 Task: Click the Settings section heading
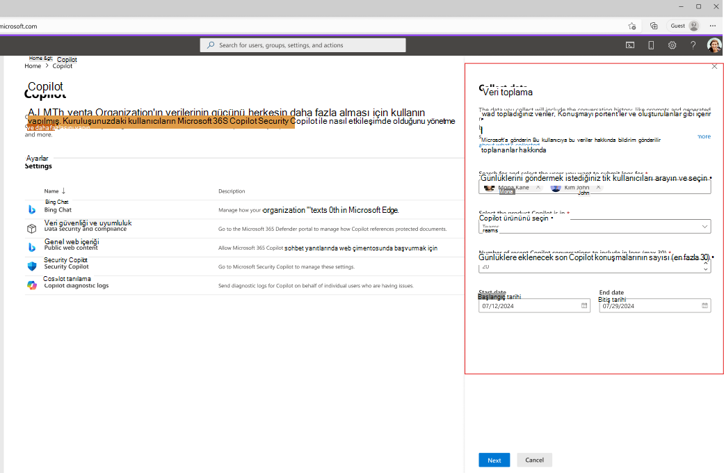tap(38, 166)
